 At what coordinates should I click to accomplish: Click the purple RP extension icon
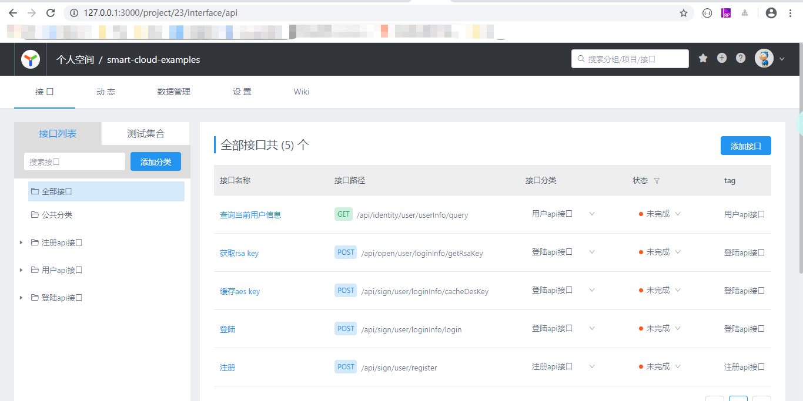pyautogui.click(x=727, y=13)
